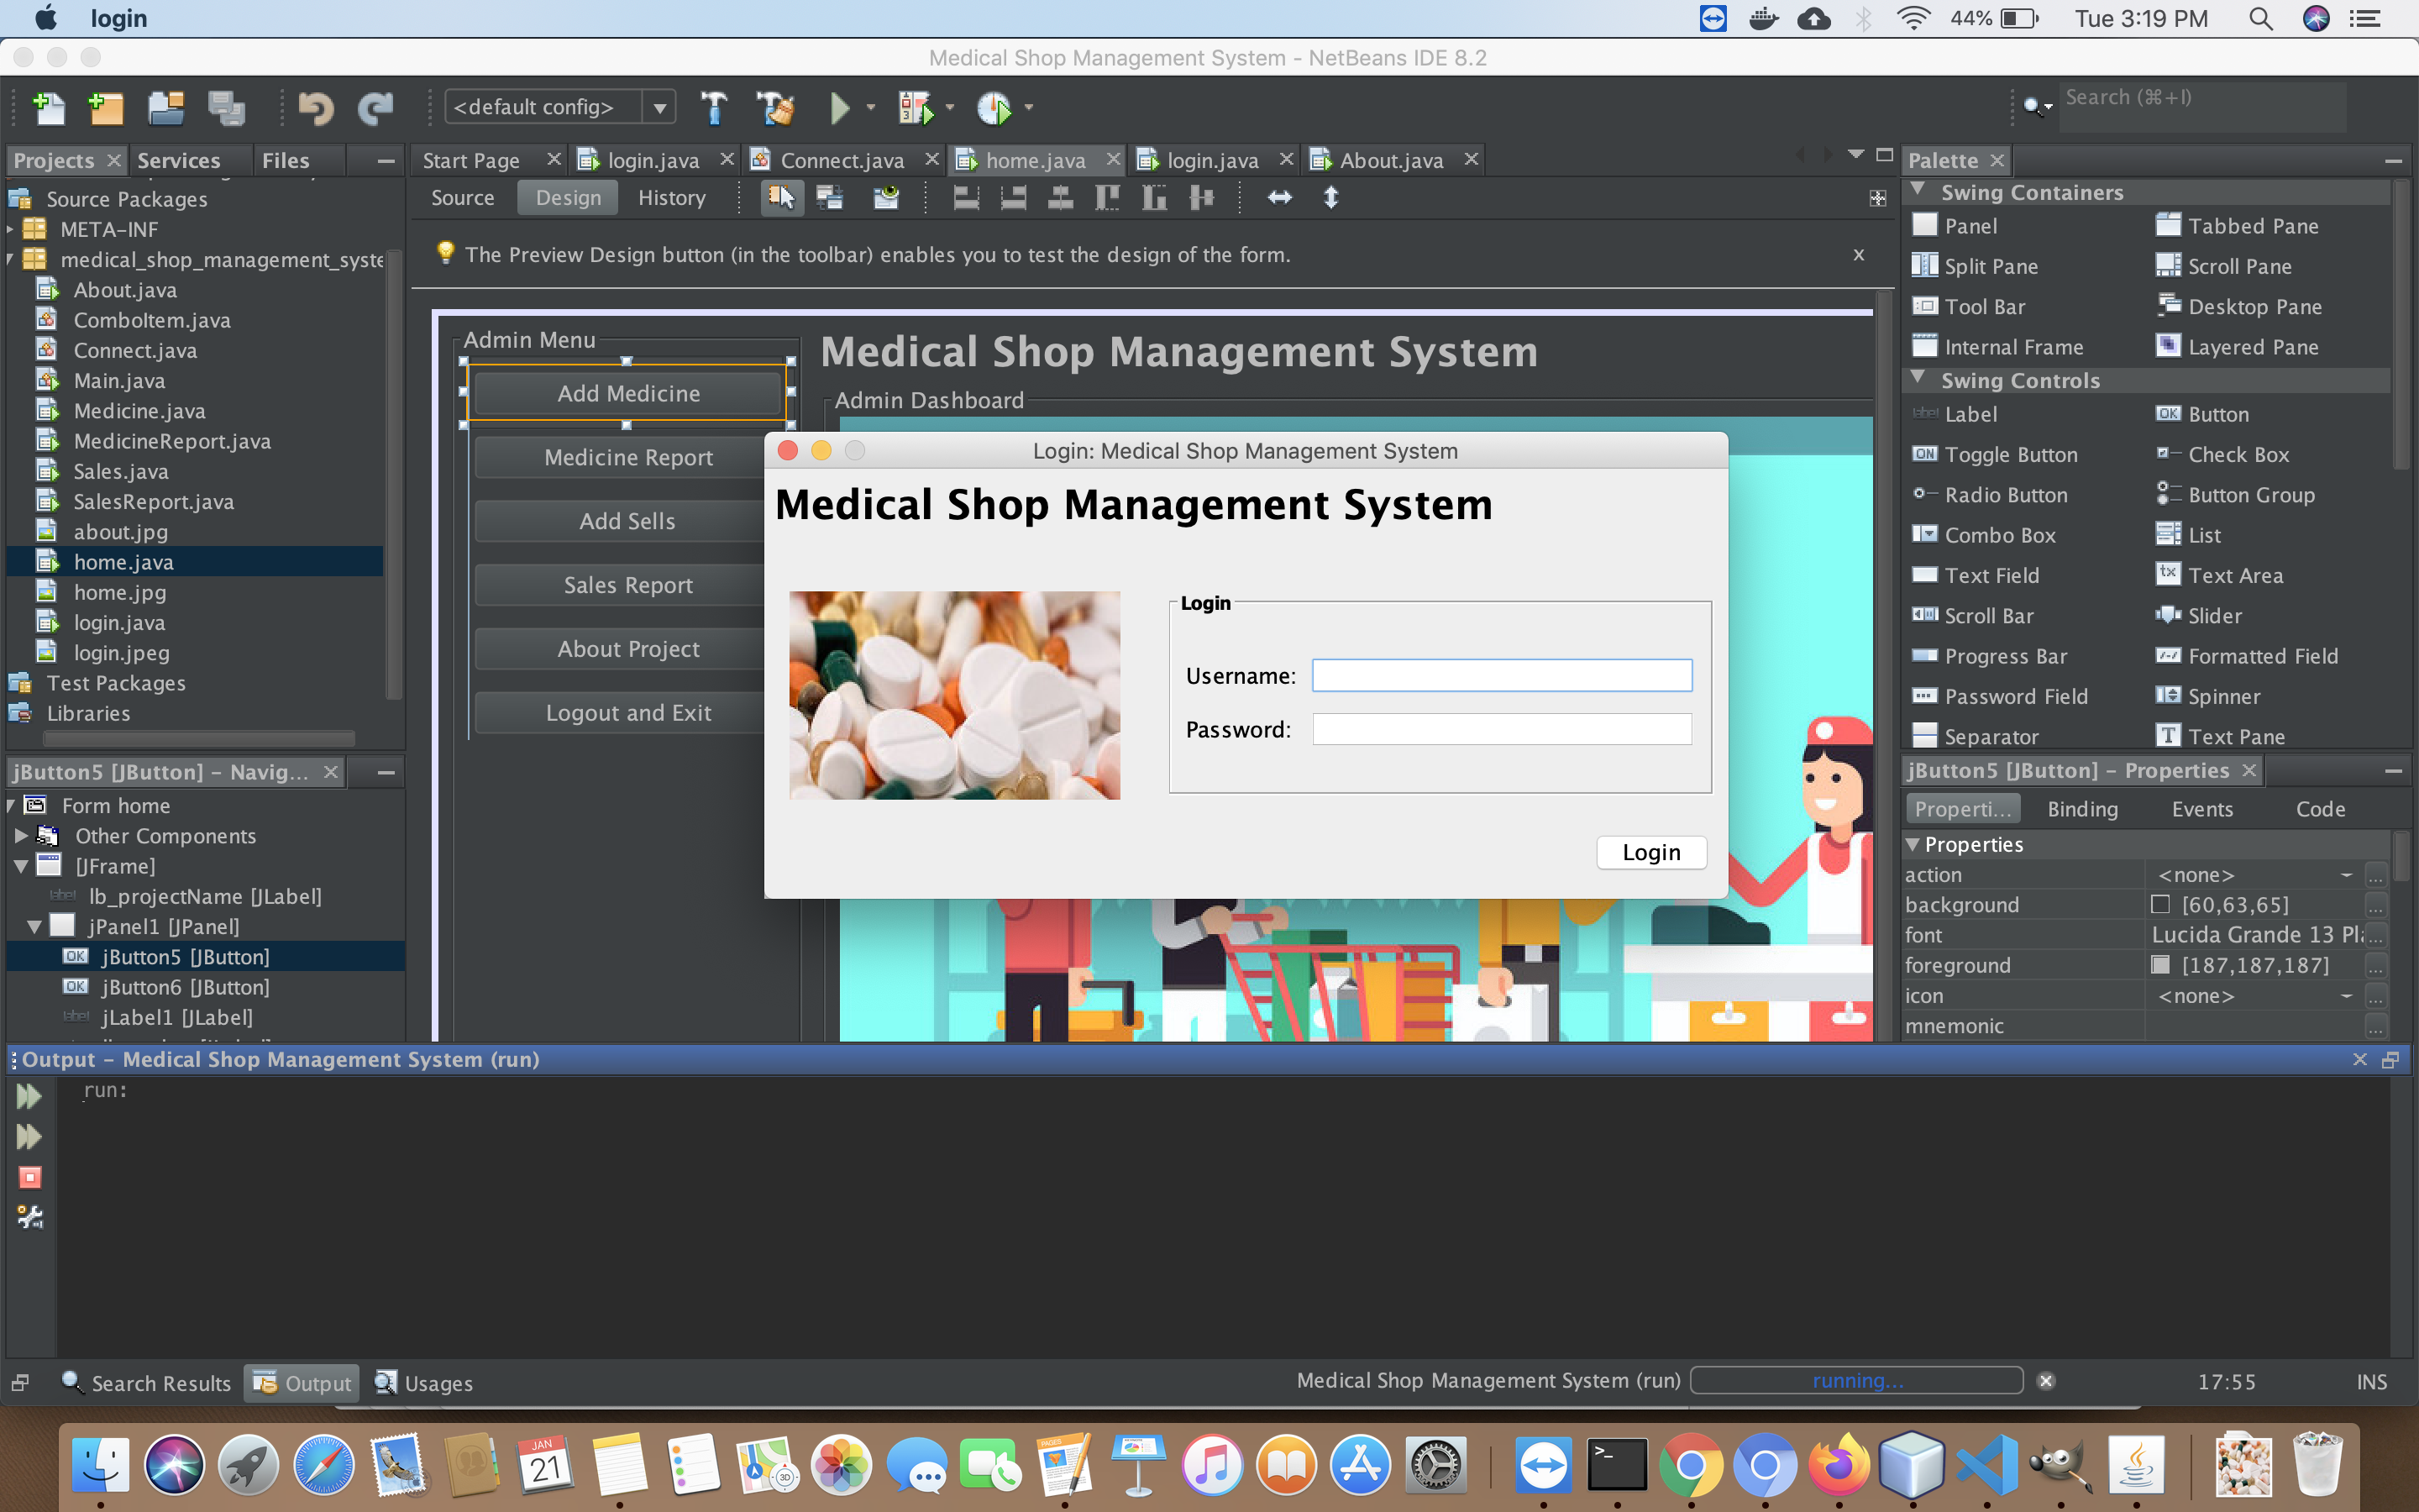Click the Run Project toolbar icon

click(836, 110)
